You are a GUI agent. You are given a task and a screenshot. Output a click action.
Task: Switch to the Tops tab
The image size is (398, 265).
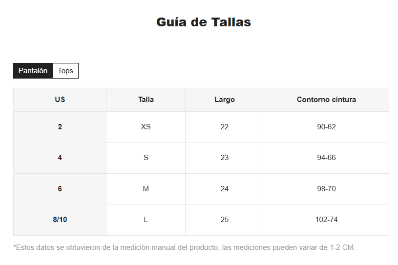click(x=65, y=71)
